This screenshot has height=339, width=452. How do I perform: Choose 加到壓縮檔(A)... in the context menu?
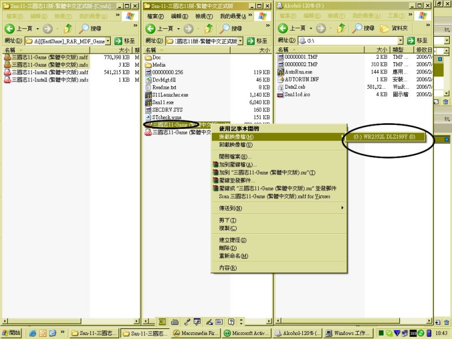[279, 164]
